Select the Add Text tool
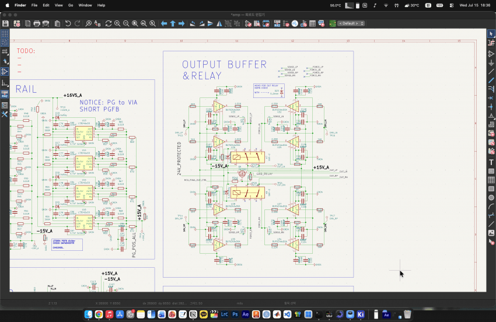 coord(491,162)
